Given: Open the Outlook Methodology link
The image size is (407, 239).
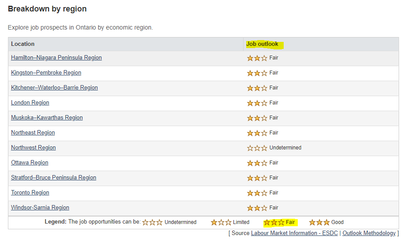Looking at the screenshot, I should [x=369, y=233].
